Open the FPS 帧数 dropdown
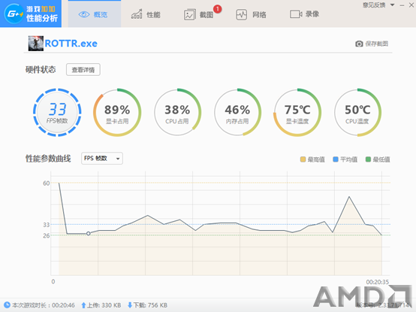 pos(102,159)
